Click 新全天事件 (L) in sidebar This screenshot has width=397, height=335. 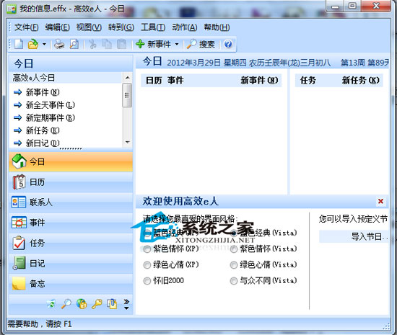[50, 105]
